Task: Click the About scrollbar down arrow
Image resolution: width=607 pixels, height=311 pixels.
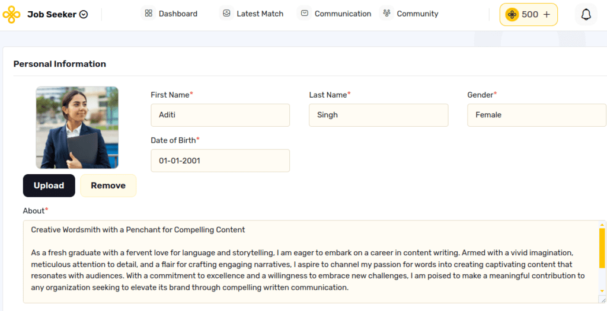Action: click(602, 292)
